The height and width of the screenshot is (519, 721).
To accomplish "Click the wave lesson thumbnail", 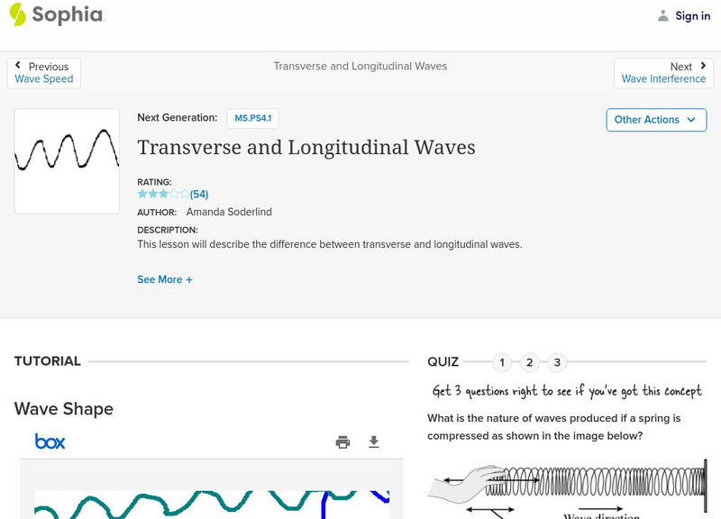I will 67,161.
